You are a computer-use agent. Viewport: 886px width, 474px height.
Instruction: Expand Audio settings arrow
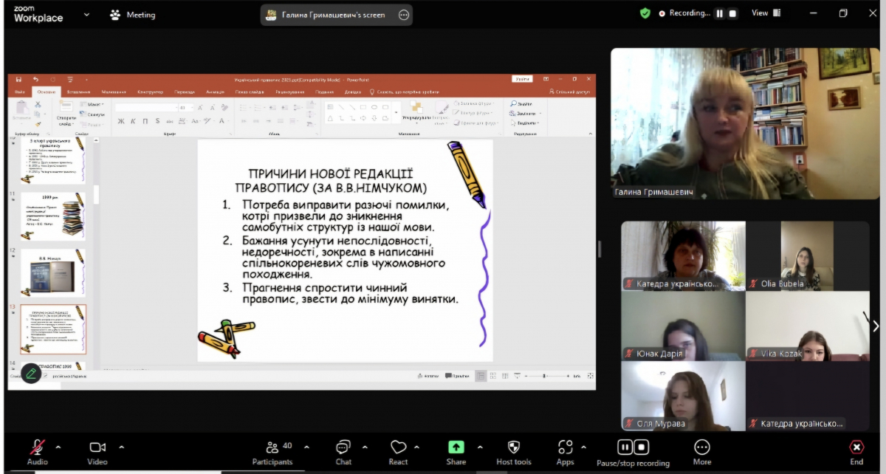(x=58, y=447)
